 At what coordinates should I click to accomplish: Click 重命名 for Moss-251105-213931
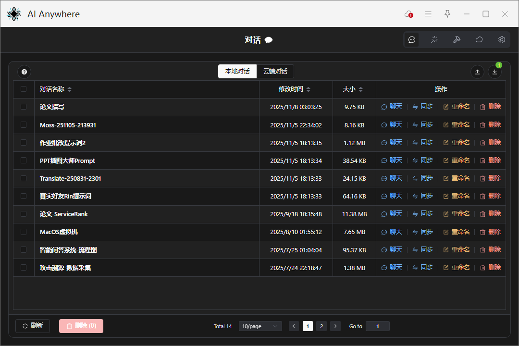[x=457, y=125]
